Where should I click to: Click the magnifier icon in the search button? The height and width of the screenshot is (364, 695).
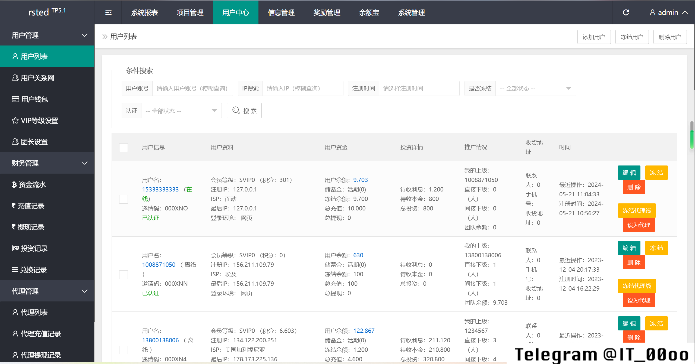pos(236,110)
